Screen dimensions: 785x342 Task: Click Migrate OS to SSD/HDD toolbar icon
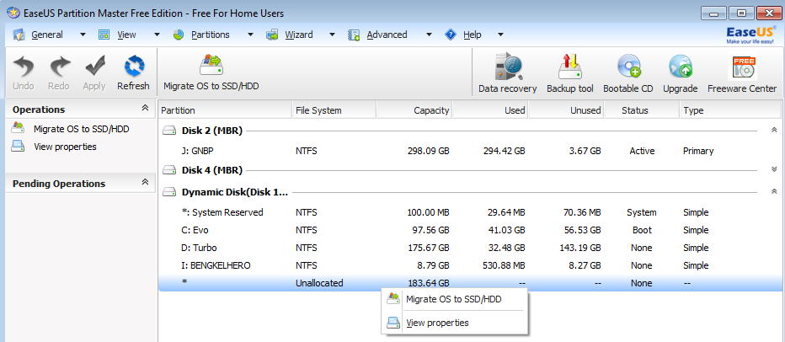(x=211, y=72)
